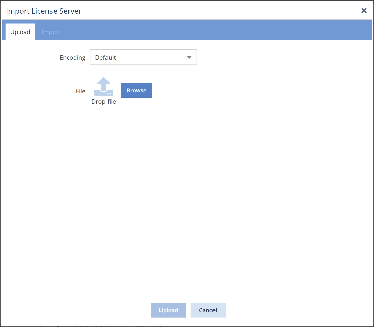Click blank space right of Browse button

tap(252, 91)
